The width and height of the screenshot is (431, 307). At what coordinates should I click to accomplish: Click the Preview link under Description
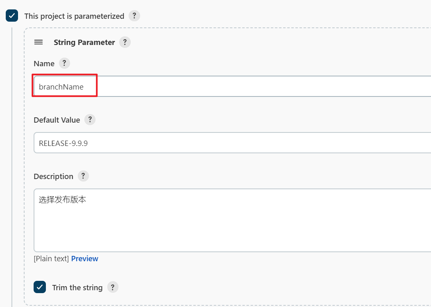pos(85,258)
